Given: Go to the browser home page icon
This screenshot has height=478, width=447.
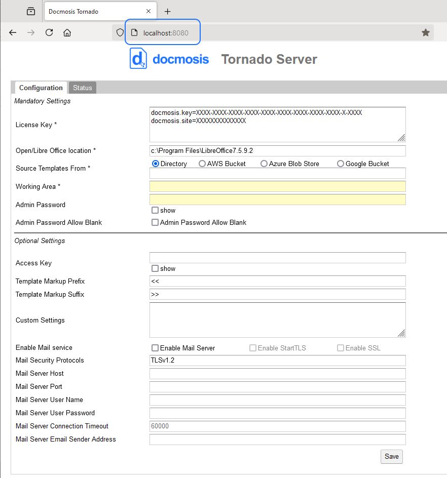Looking at the screenshot, I should pos(67,32).
